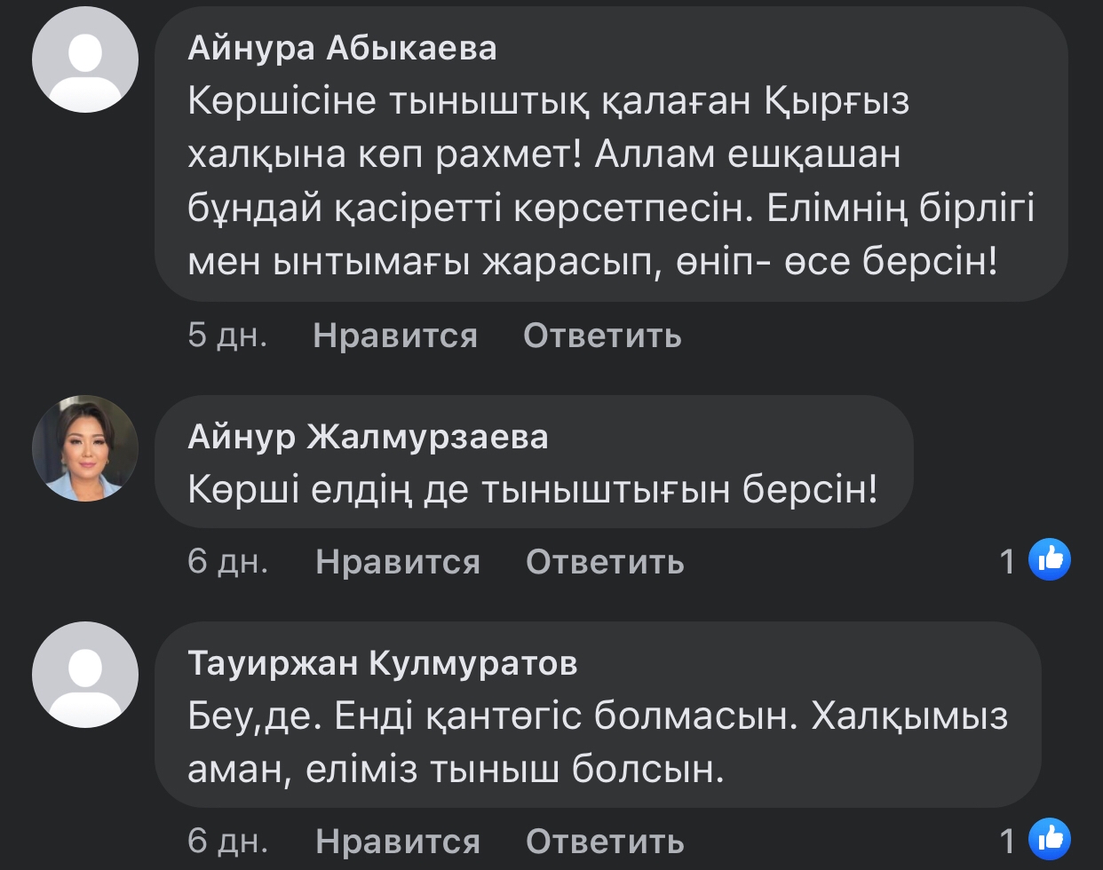Go to Тауиржан Кулмуратов's profile via name
Viewport: 1103px width, 870px height.
[382, 663]
